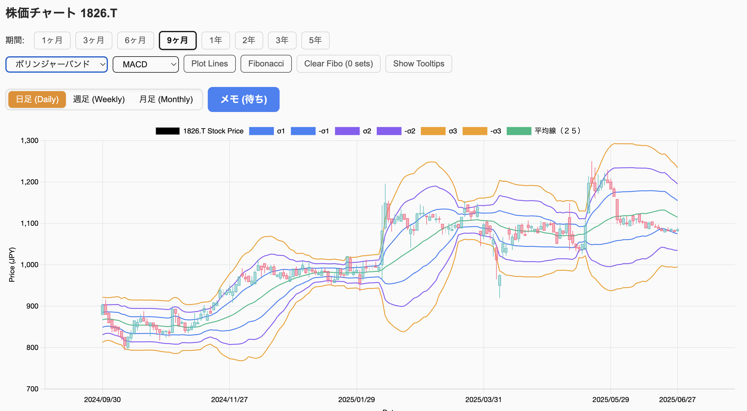Set the period to 3年
This screenshot has height=411, width=747.
tap(282, 40)
